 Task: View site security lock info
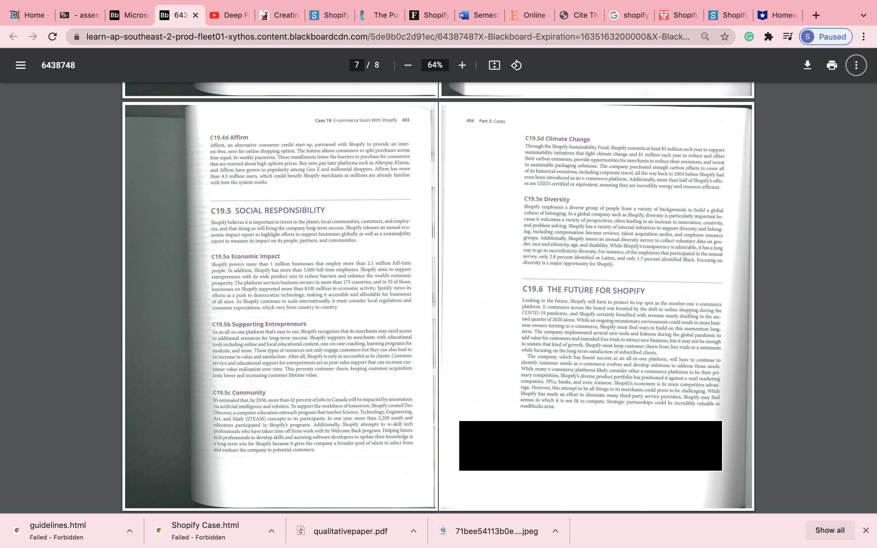tap(76, 37)
